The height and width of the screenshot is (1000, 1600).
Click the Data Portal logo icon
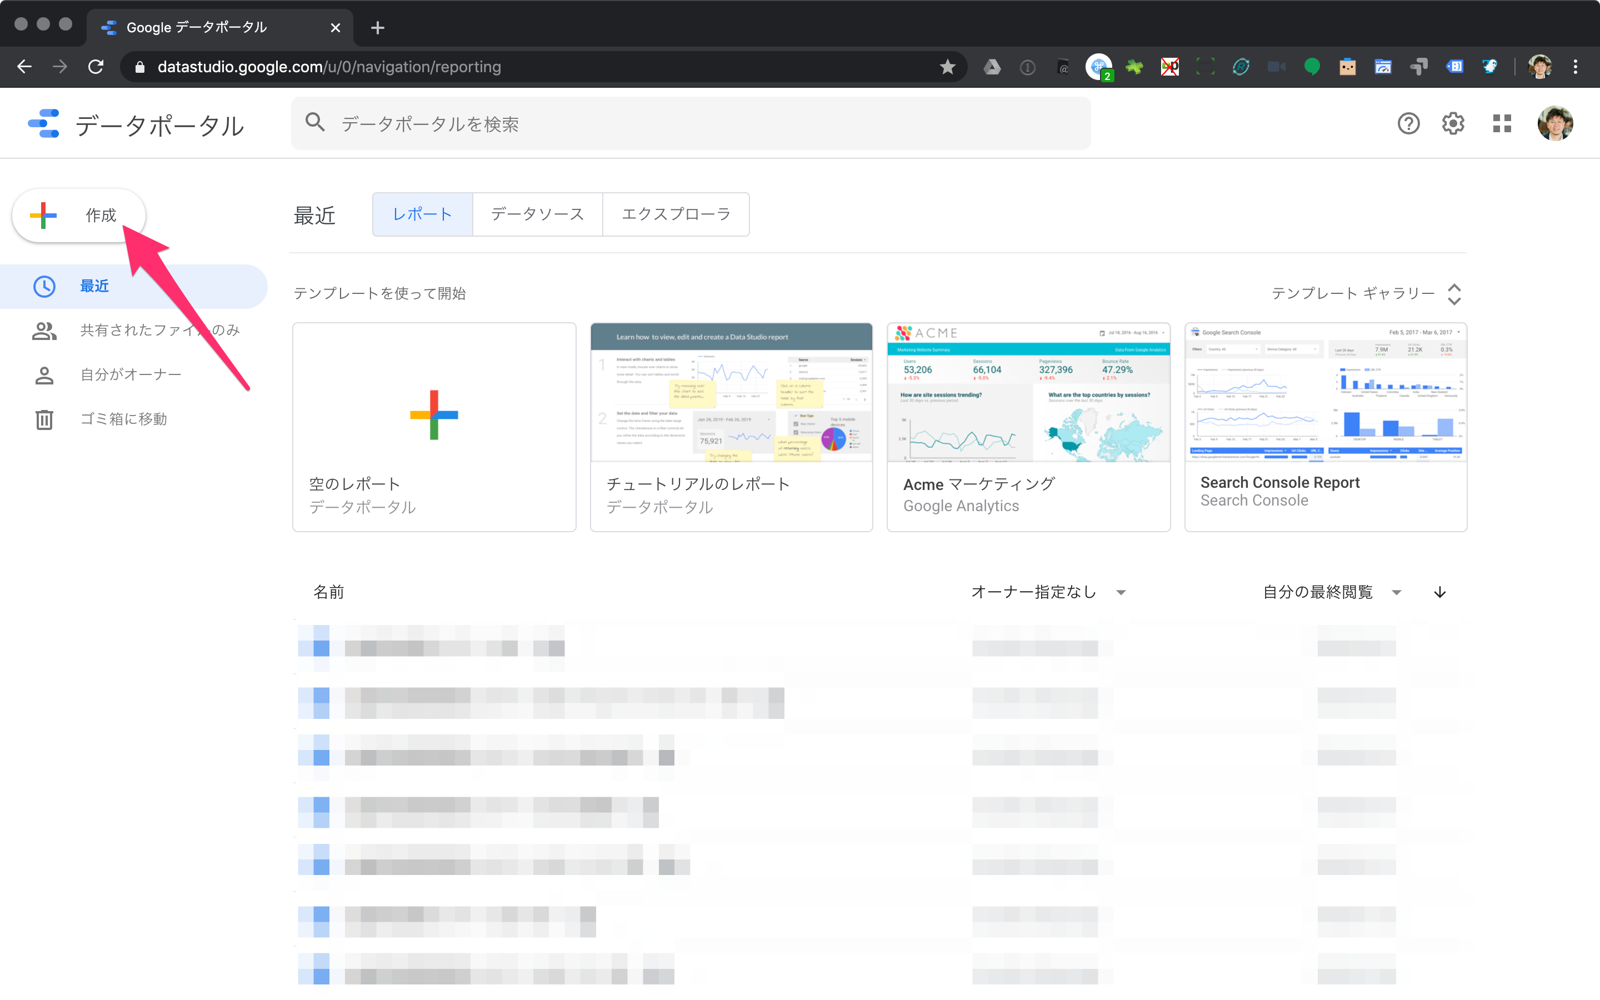44,124
